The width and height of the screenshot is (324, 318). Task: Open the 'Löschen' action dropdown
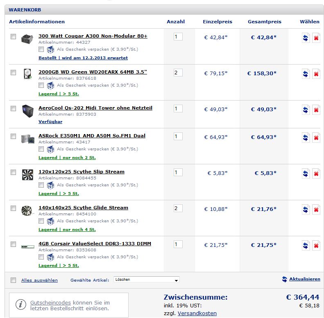click(x=146, y=280)
